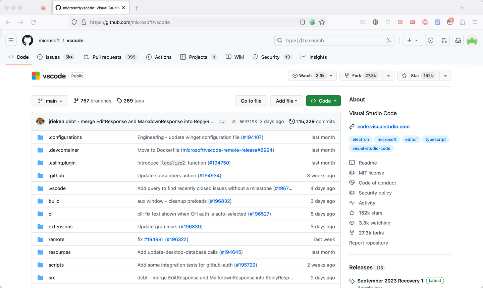Viewport: 483px width, 288px height.
Task: Open the Notifications inbox icon
Action: (x=458, y=41)
